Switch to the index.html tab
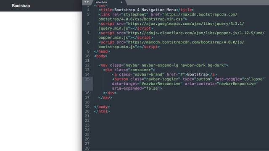 [101, 2]
